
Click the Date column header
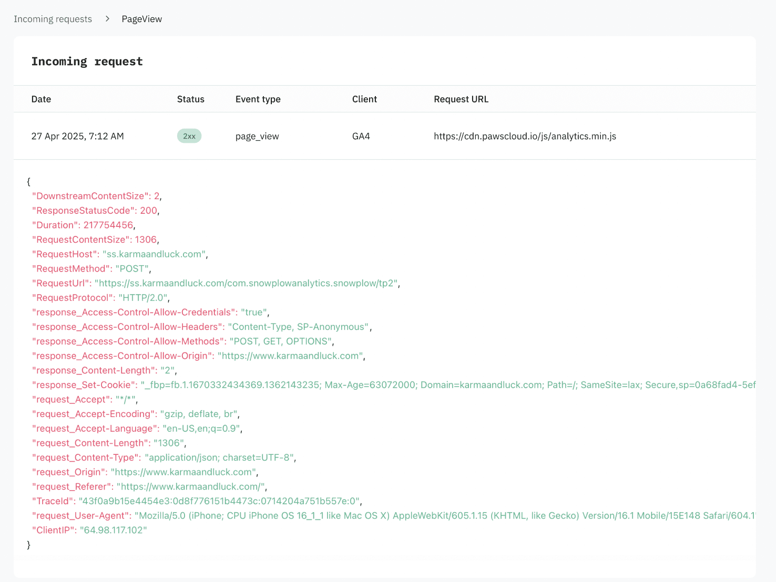tap(41, 99)
